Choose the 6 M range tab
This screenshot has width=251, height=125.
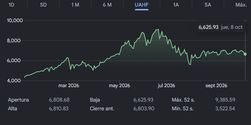click(x=107, y=5)
